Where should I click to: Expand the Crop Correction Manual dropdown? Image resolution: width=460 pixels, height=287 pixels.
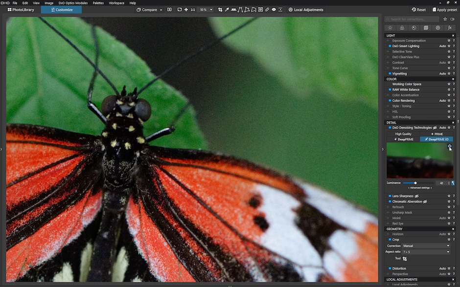click(426, 246)
